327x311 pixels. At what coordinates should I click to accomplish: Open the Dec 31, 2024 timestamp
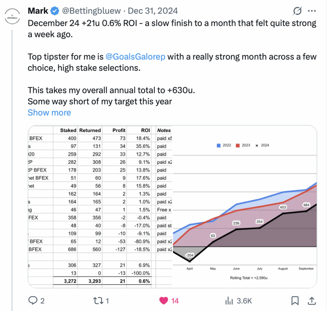(153, 11)
